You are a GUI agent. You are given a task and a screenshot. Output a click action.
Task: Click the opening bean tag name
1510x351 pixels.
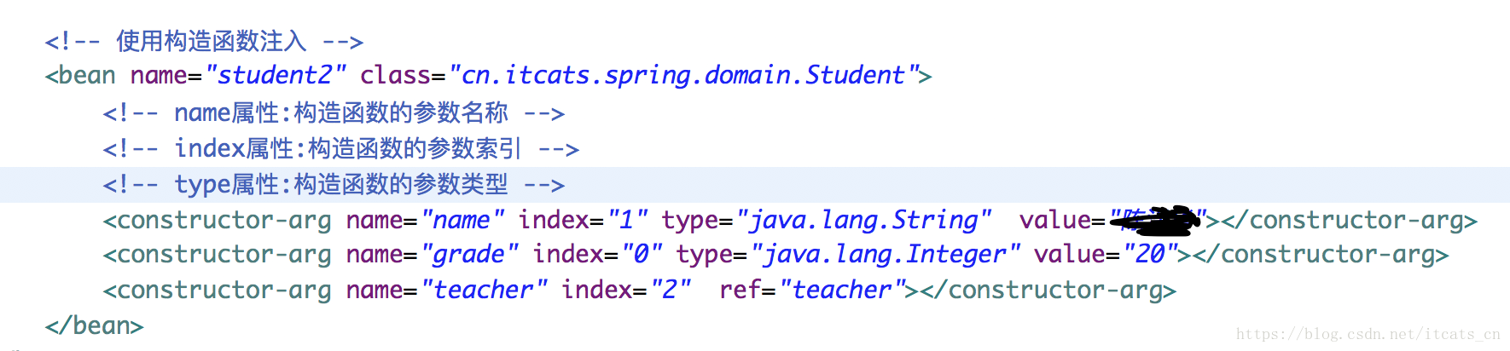tap(87, 76)
